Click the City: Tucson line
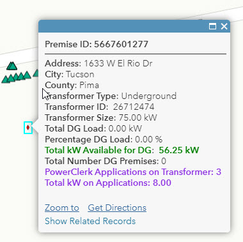Image resolution: width=243 pixels, height=242 pixels. click(70, 74)
